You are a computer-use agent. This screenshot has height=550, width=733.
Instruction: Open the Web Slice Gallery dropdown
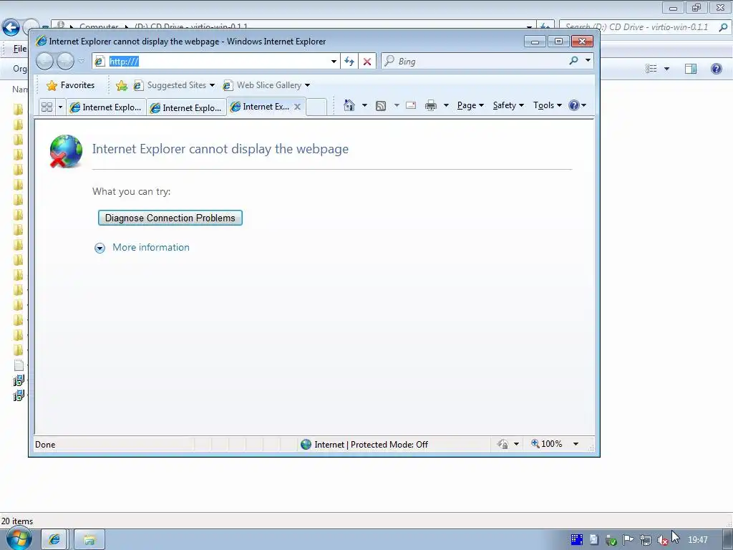click(307, 85)
